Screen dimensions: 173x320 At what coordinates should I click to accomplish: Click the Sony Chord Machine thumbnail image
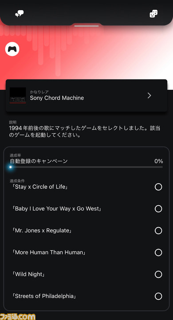pos(18,95)
